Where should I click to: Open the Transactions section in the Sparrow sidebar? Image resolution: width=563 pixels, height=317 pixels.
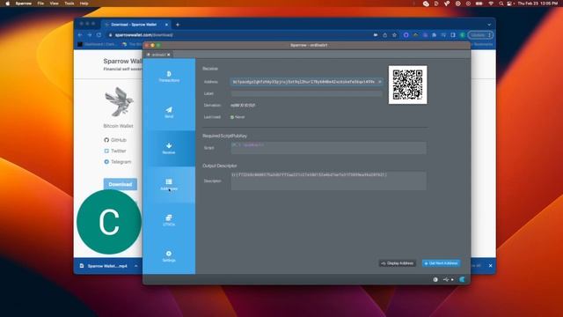pos(169,77)
